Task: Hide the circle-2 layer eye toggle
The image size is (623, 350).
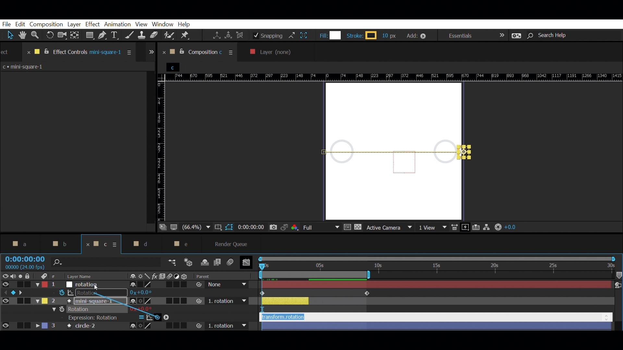Action: click(6, 326)
